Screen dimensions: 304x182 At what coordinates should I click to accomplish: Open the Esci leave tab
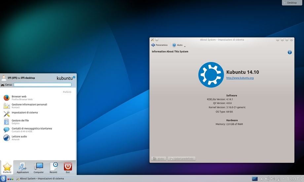tap(68, 168)
